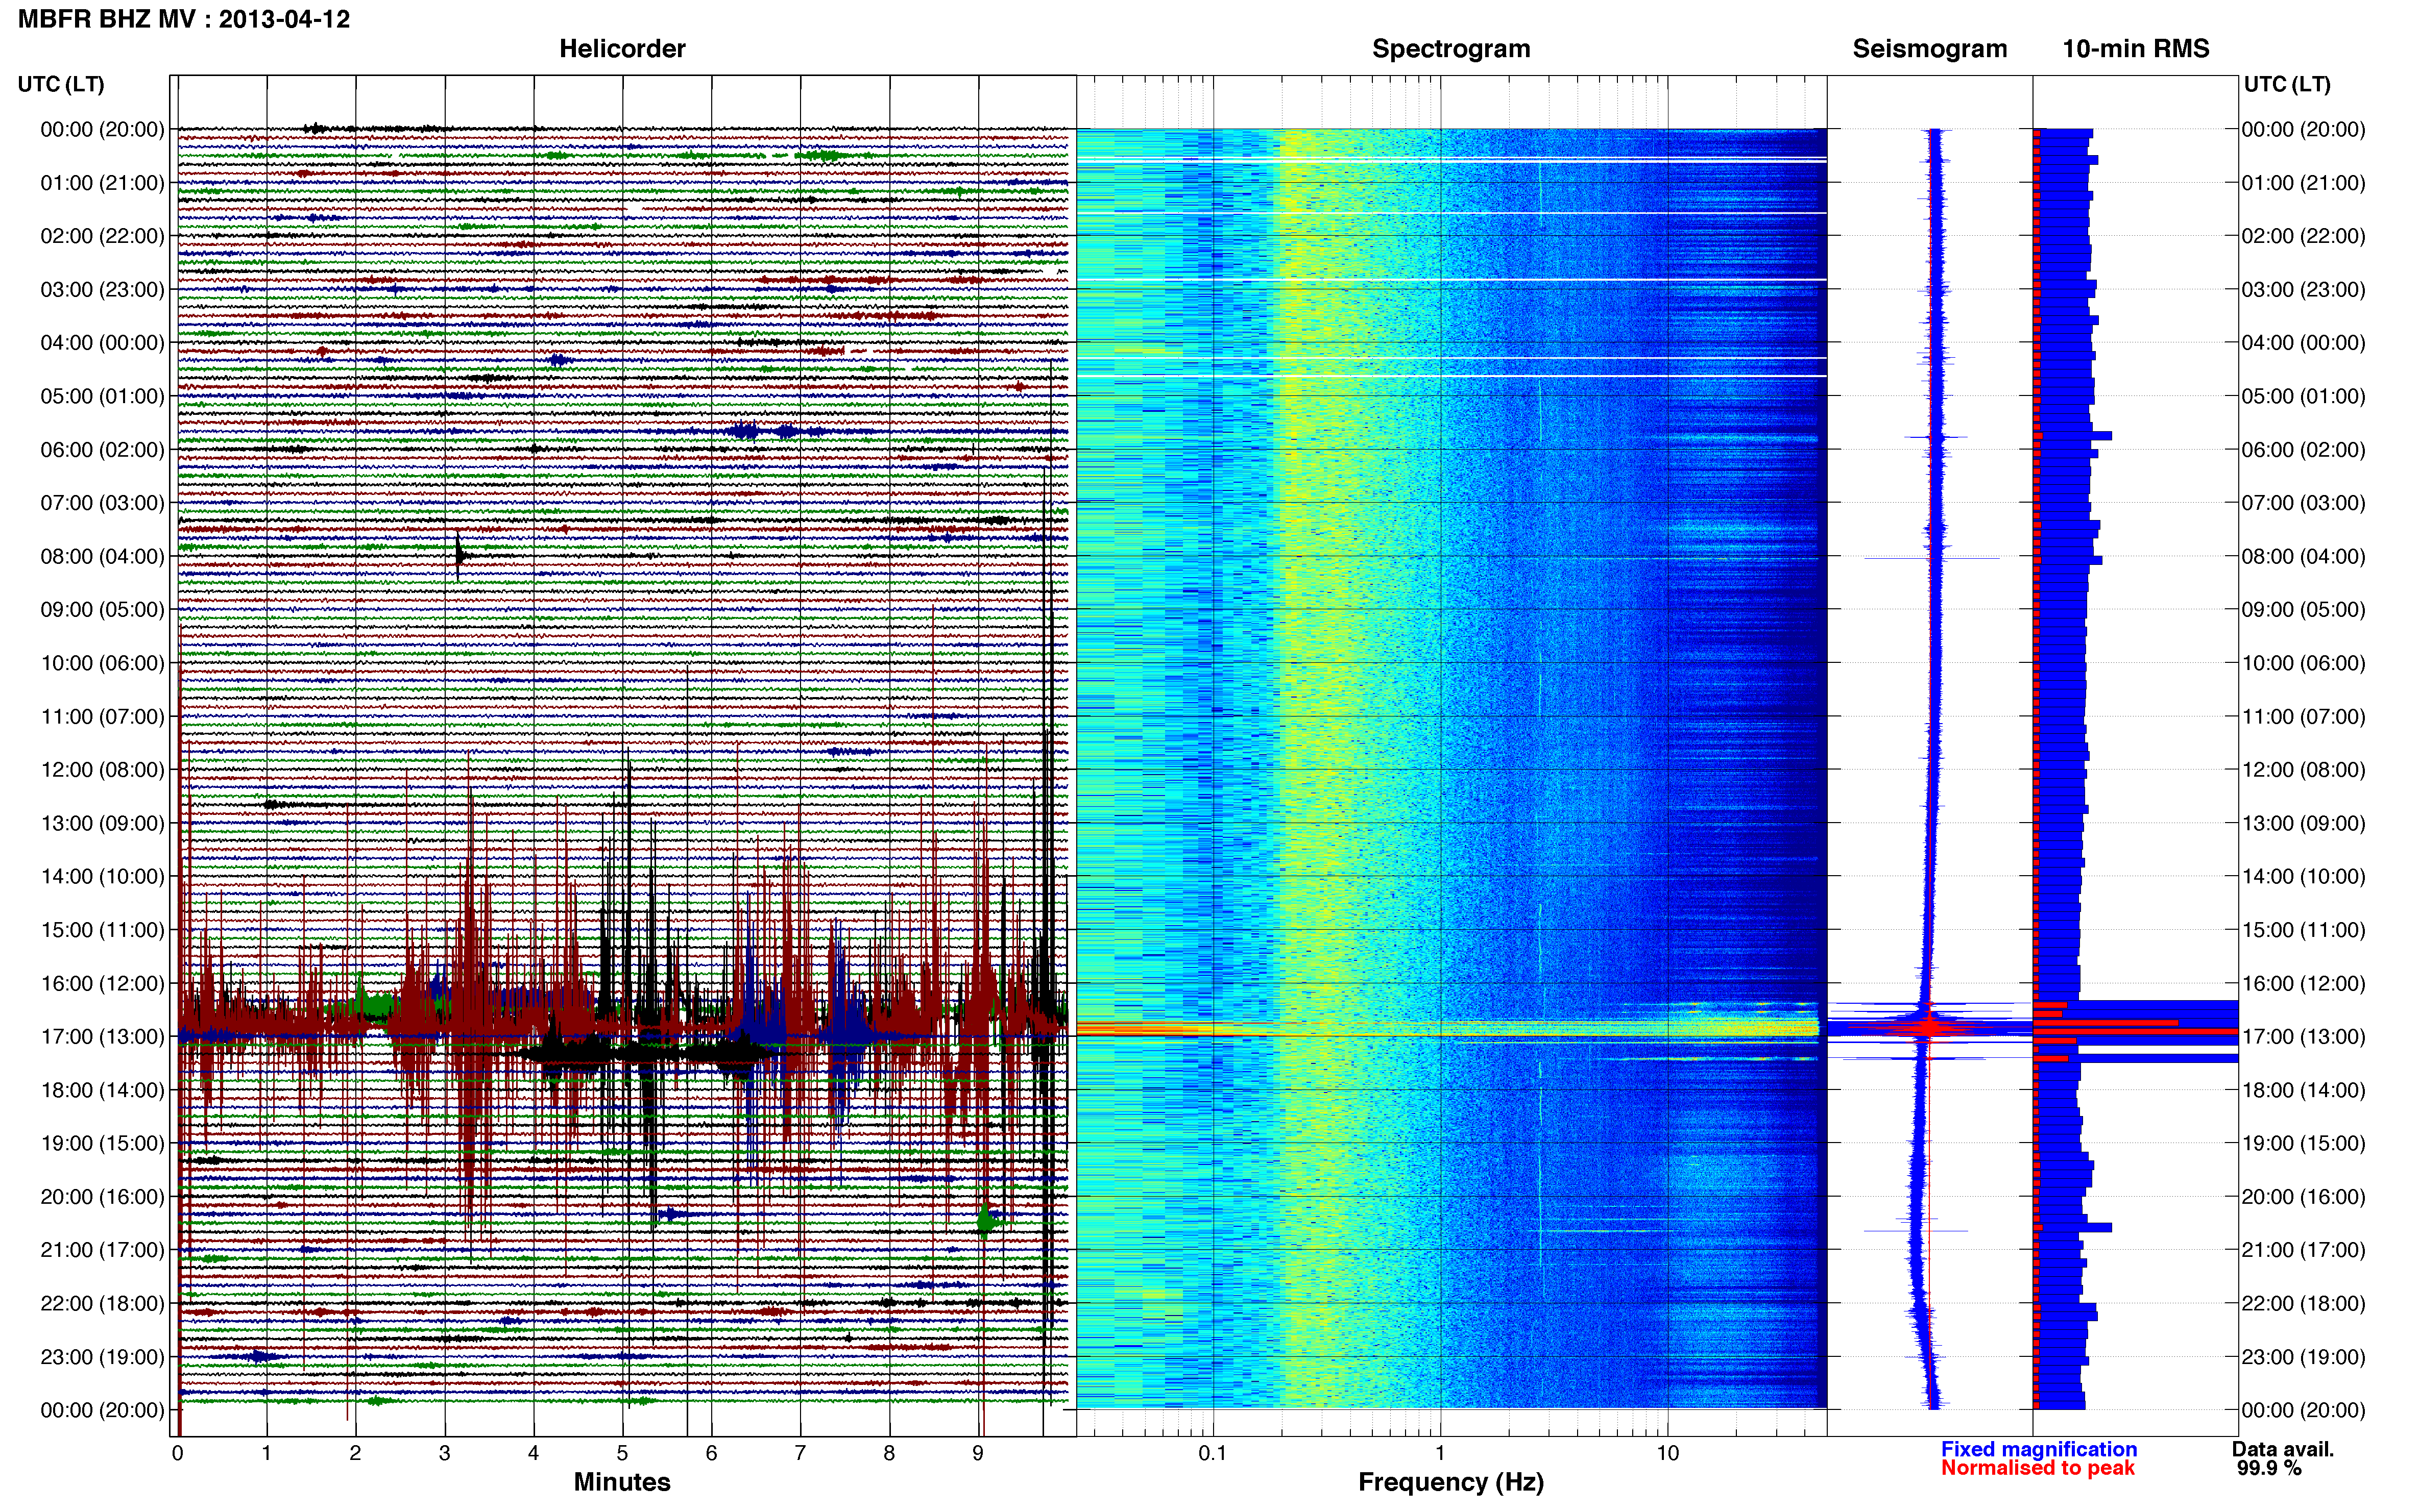Click the plot title MBFR BHZ MV : 2013-04-12

point(184,19)
